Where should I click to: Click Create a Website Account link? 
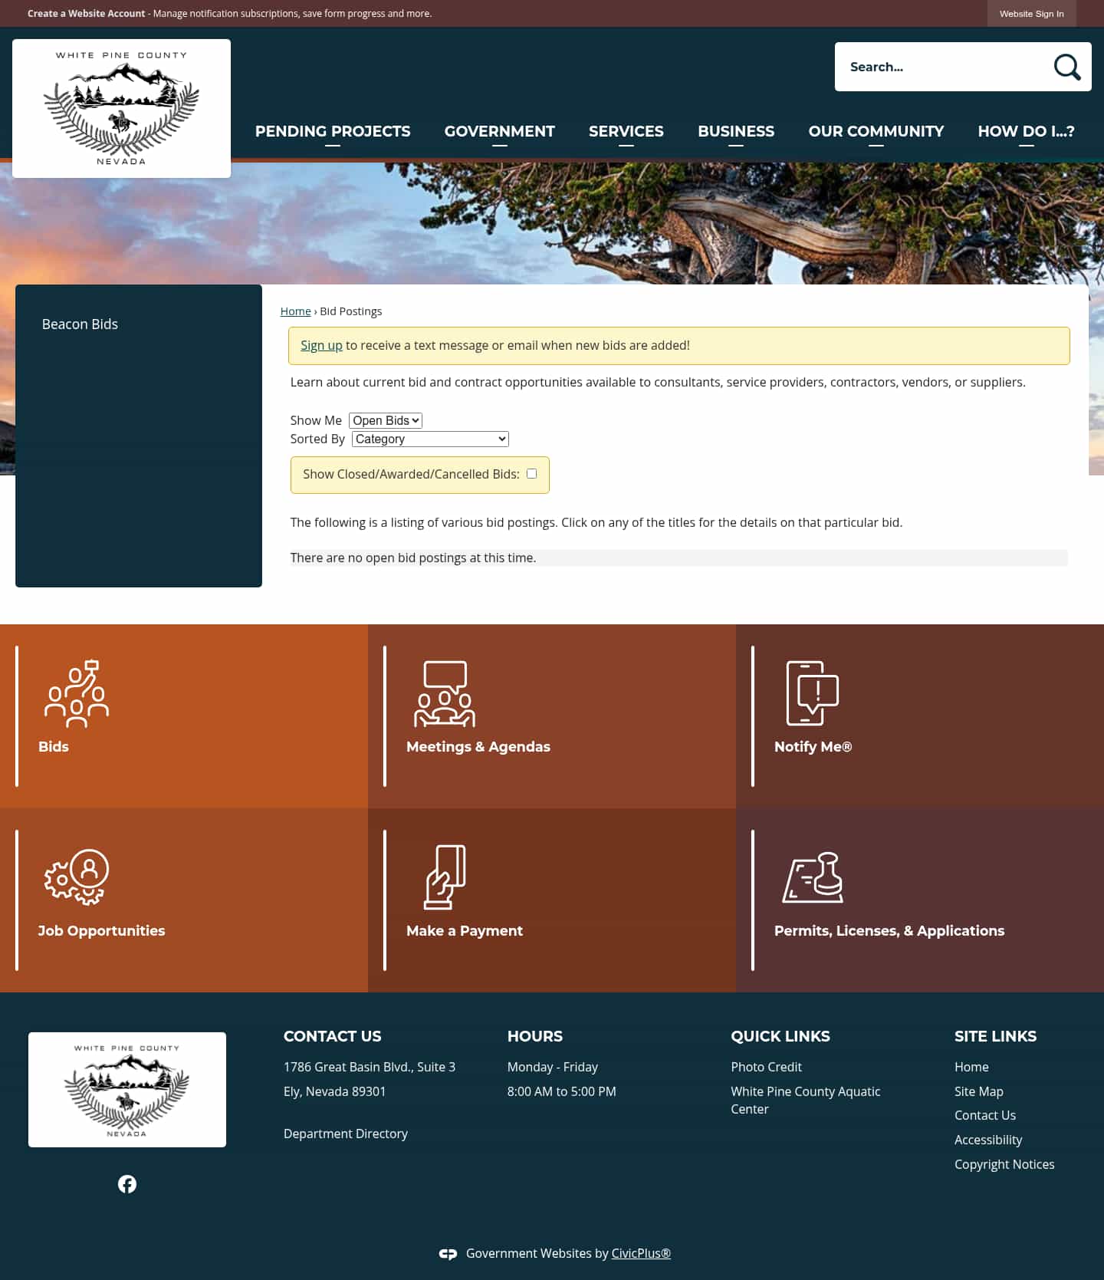point(86,14)
